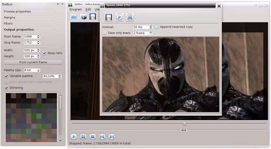Image resolution: width=271 pixels, height=149 pixels.
Task: Pause GIF preview in Spawn dialog
Action: click(130, 17)
